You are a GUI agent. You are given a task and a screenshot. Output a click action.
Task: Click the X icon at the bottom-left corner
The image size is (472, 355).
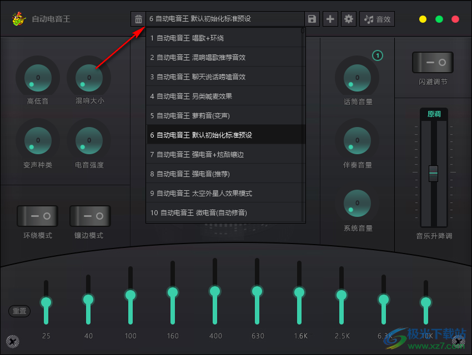click(12, 342)
